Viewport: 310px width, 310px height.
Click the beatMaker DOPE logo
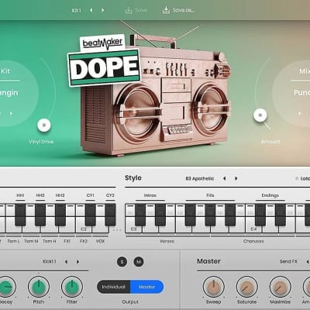pos(104,60)
